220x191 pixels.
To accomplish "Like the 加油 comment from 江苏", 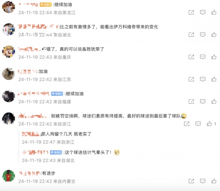I will (x=214, y=79).
